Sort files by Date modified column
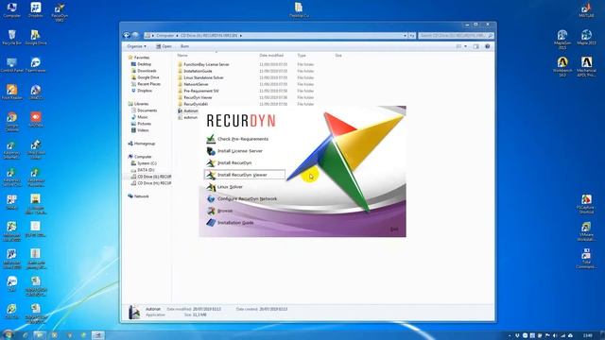 point(271,56)
